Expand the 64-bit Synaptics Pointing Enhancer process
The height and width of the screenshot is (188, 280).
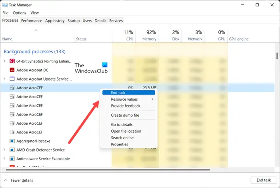click(4, 61)
